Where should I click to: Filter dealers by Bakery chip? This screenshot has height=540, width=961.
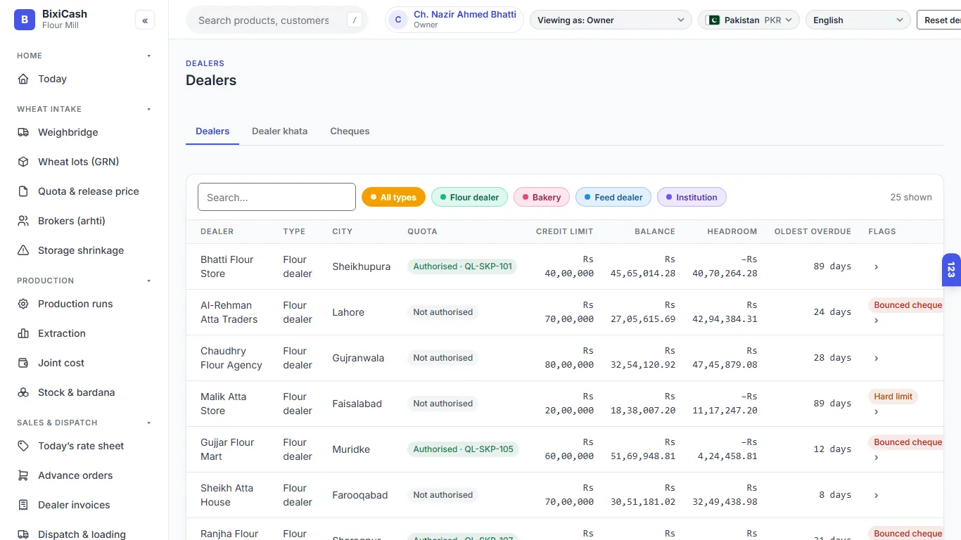point(542,198)
